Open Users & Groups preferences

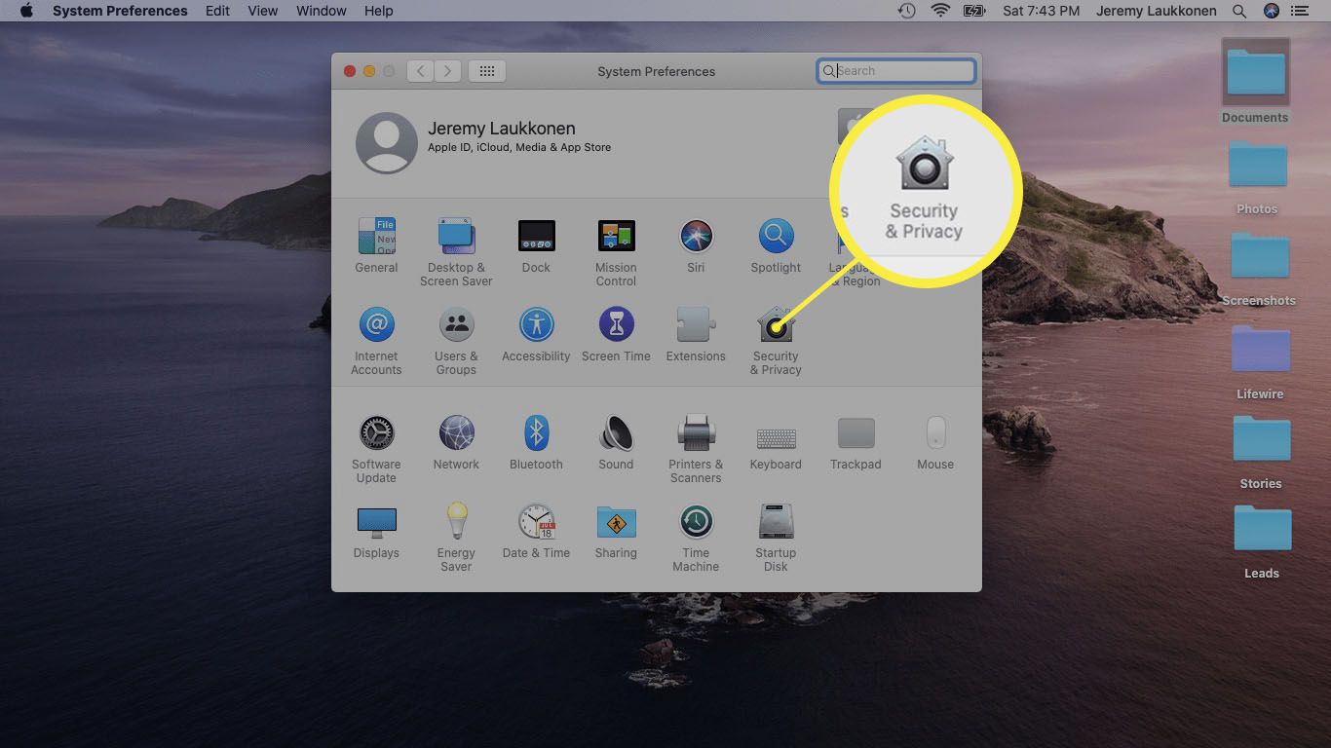coord(456,341)
